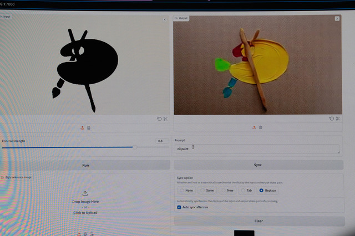The width and height of the screenshot is (355, 236).
Task: Click the undo icon under the Input video
Action: pos(159,119)
